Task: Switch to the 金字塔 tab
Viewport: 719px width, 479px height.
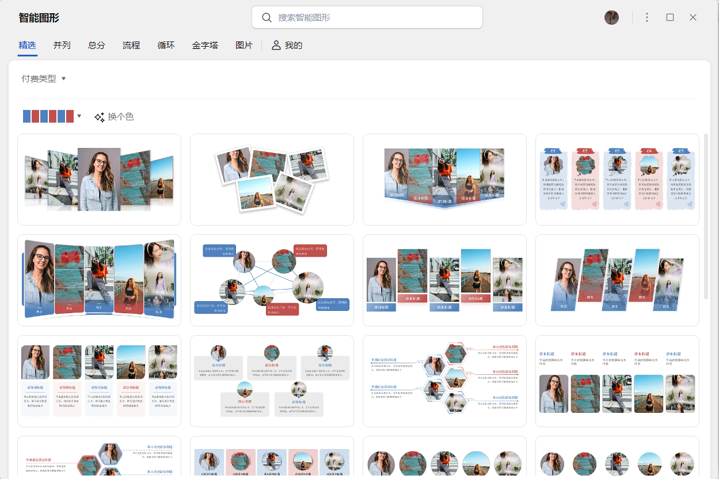Action: pos(205,45)
